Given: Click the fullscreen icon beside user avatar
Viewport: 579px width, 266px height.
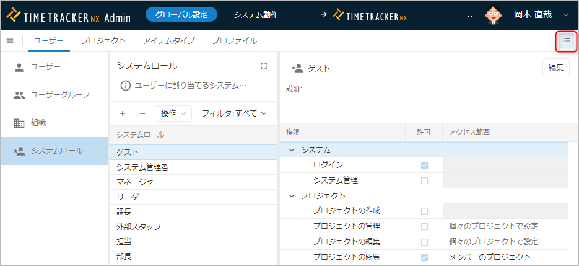Looking at the screenshot, I should (470, 14).
